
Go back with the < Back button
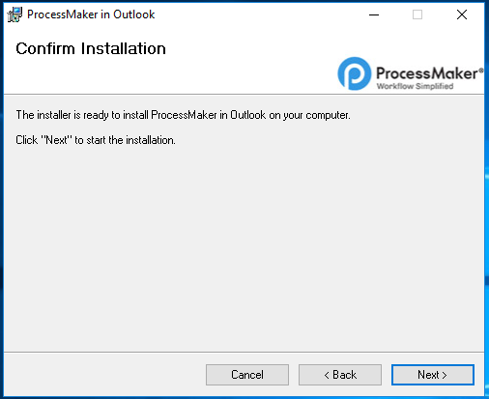(x=340, y=375)
